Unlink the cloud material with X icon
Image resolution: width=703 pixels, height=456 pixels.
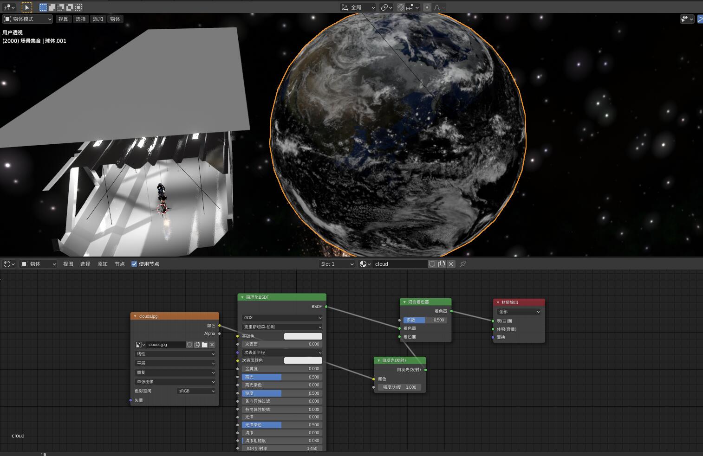[x=451, y=264]
